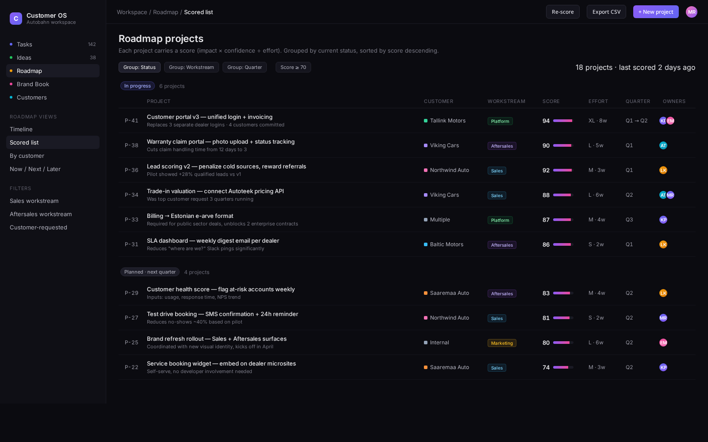708x442 pixels.
Task: Open Warranty claim portal project
Action: click(221, 141)
